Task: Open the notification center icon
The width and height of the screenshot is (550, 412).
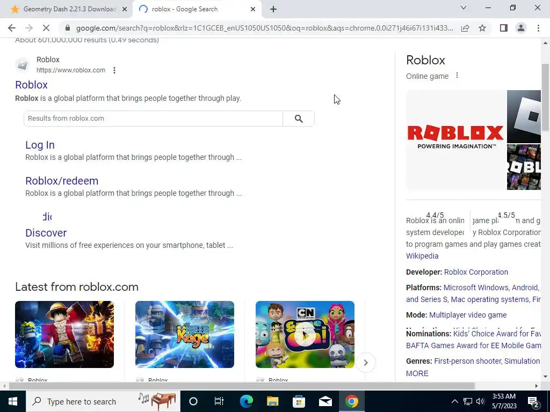Action: pos(533,401)
